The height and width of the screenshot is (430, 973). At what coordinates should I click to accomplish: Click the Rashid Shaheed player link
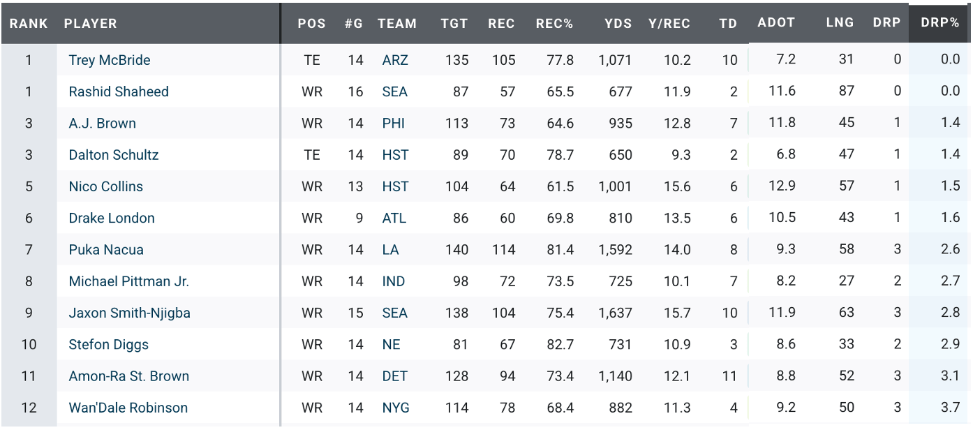coord(119,91)
